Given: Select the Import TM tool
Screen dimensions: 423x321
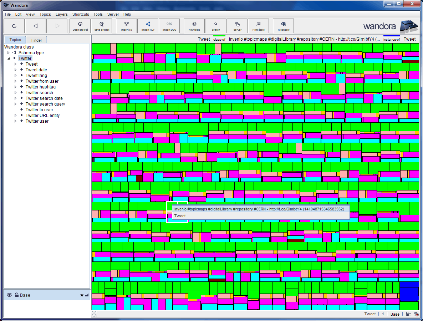Looking at the screenshot, I should pyautogui.click(x=126, y=26).
